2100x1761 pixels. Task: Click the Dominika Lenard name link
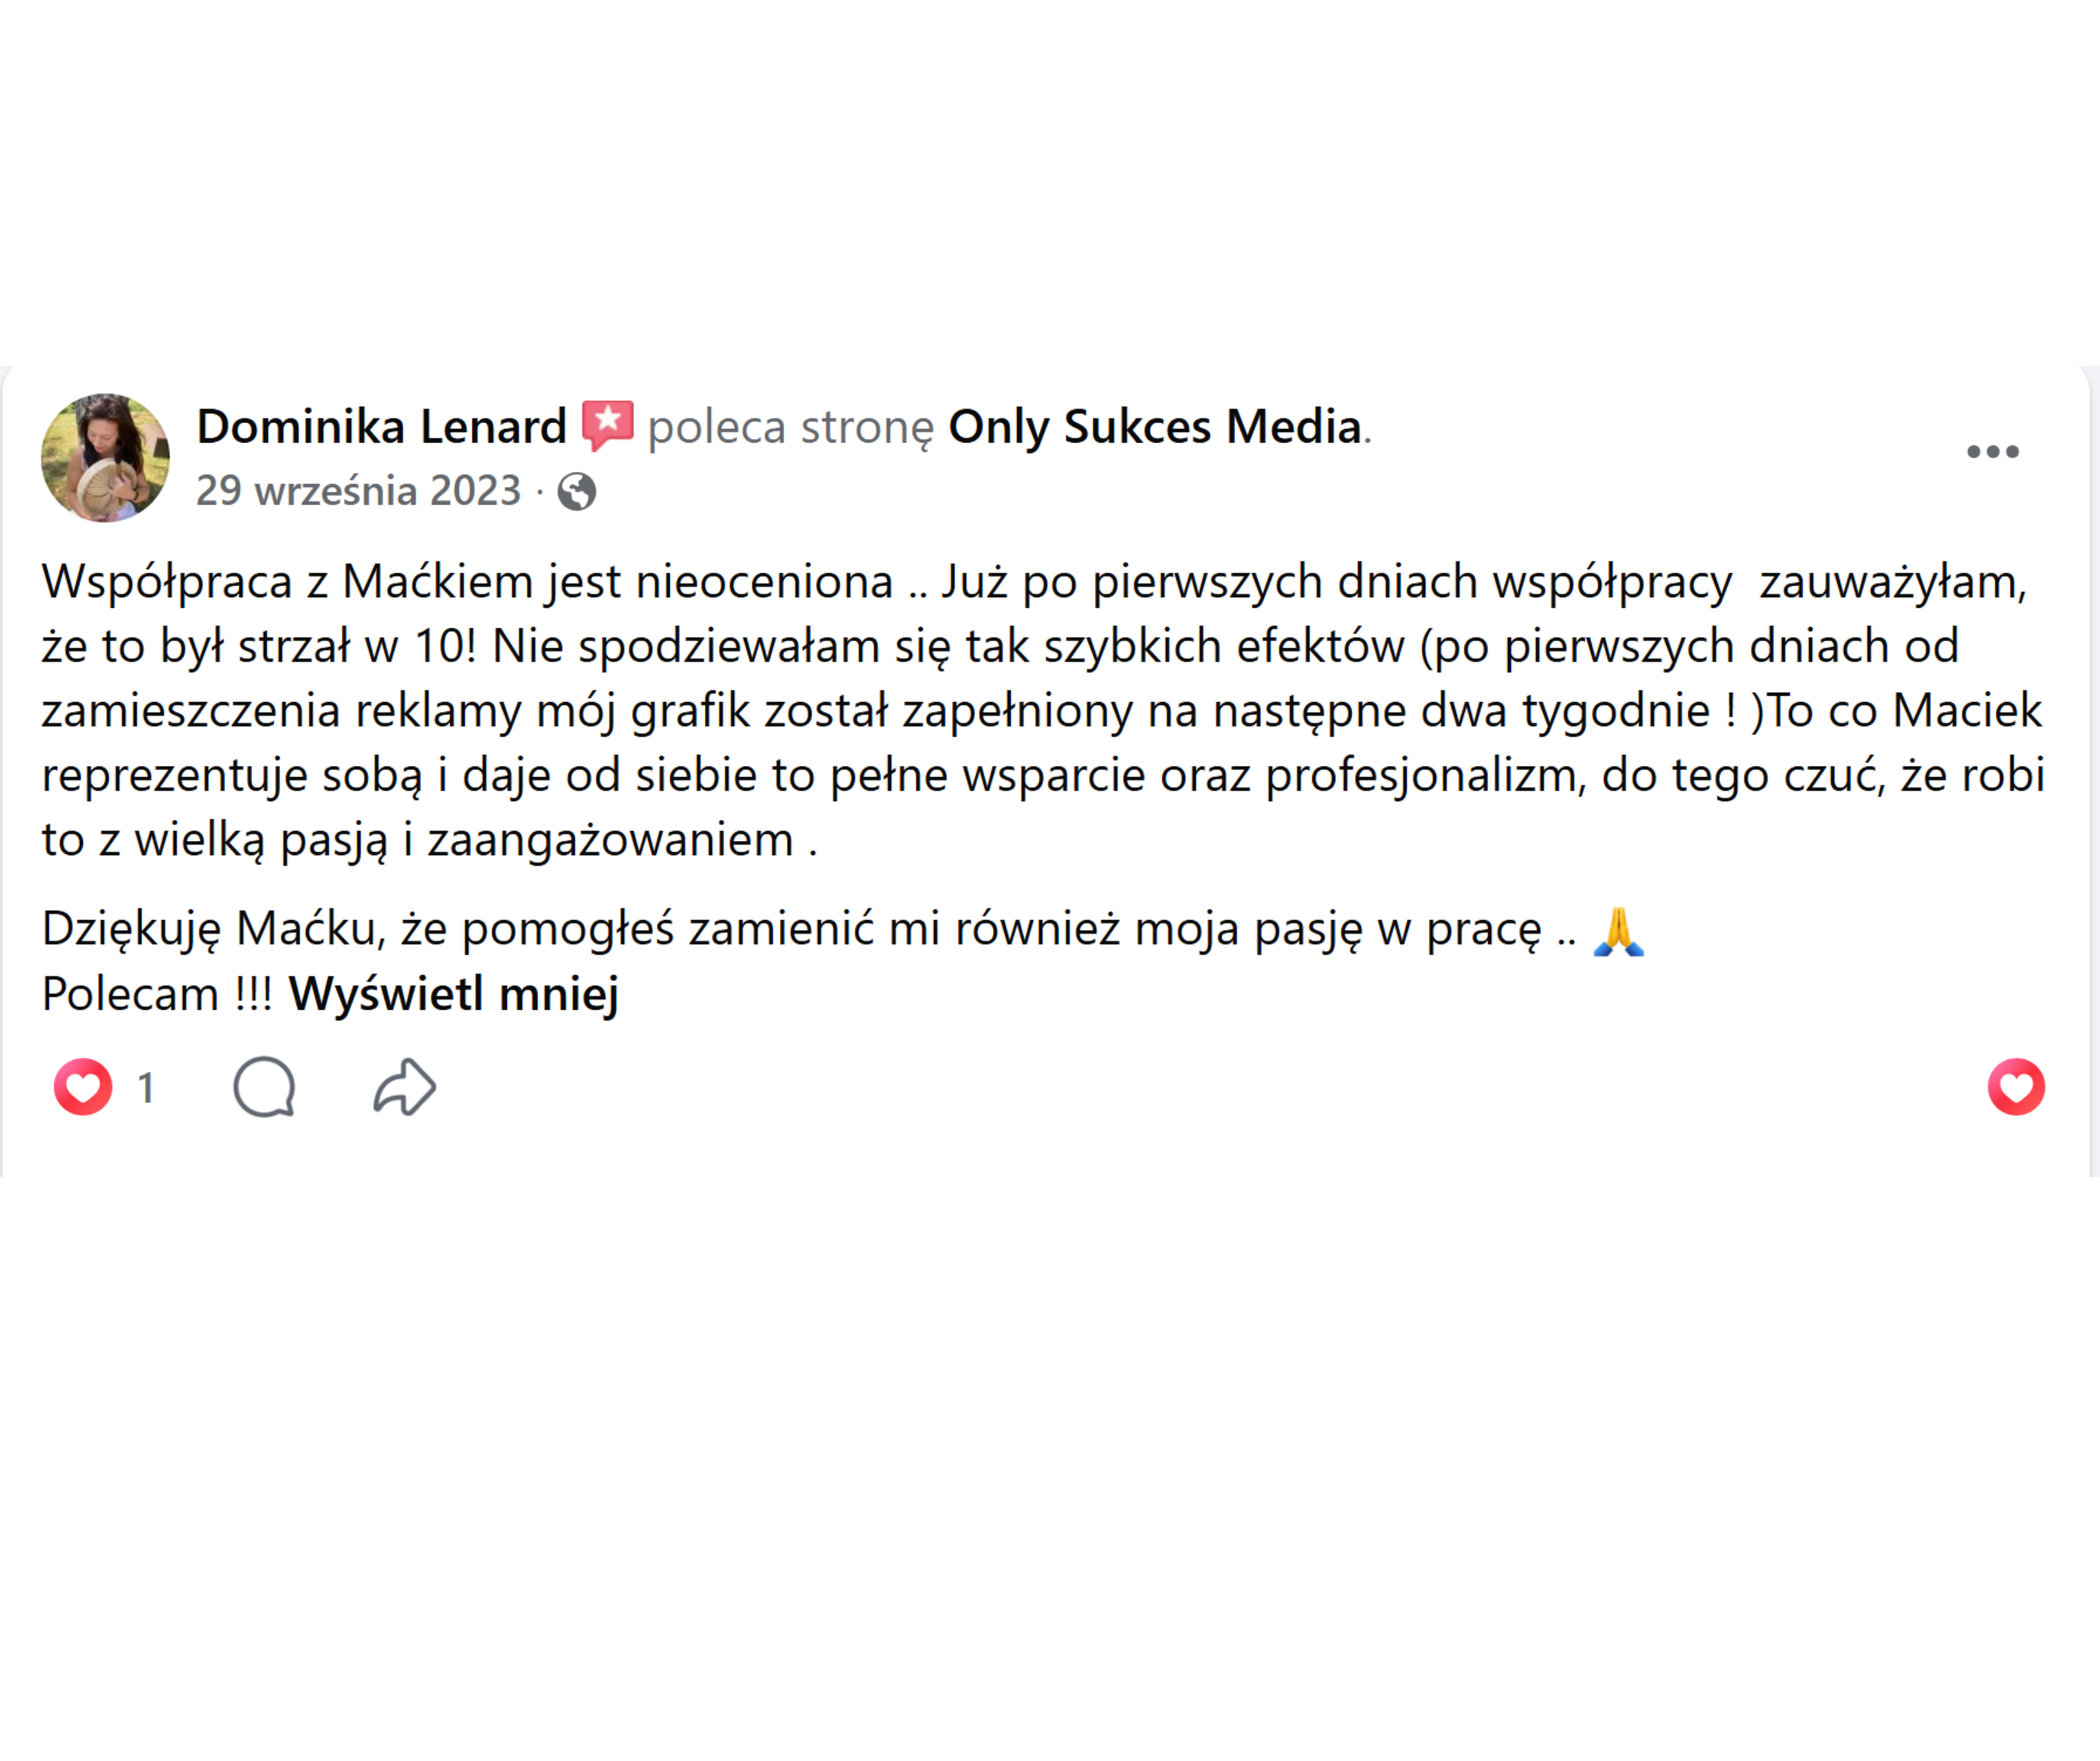pyautogui.click(x=381, y=426)
